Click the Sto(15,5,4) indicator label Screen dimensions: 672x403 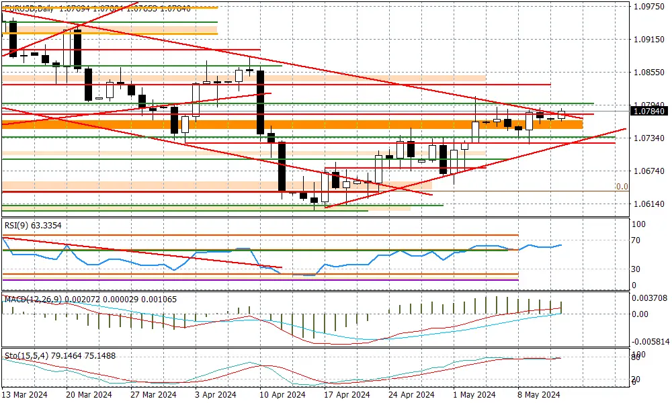(x=60, y=356)
